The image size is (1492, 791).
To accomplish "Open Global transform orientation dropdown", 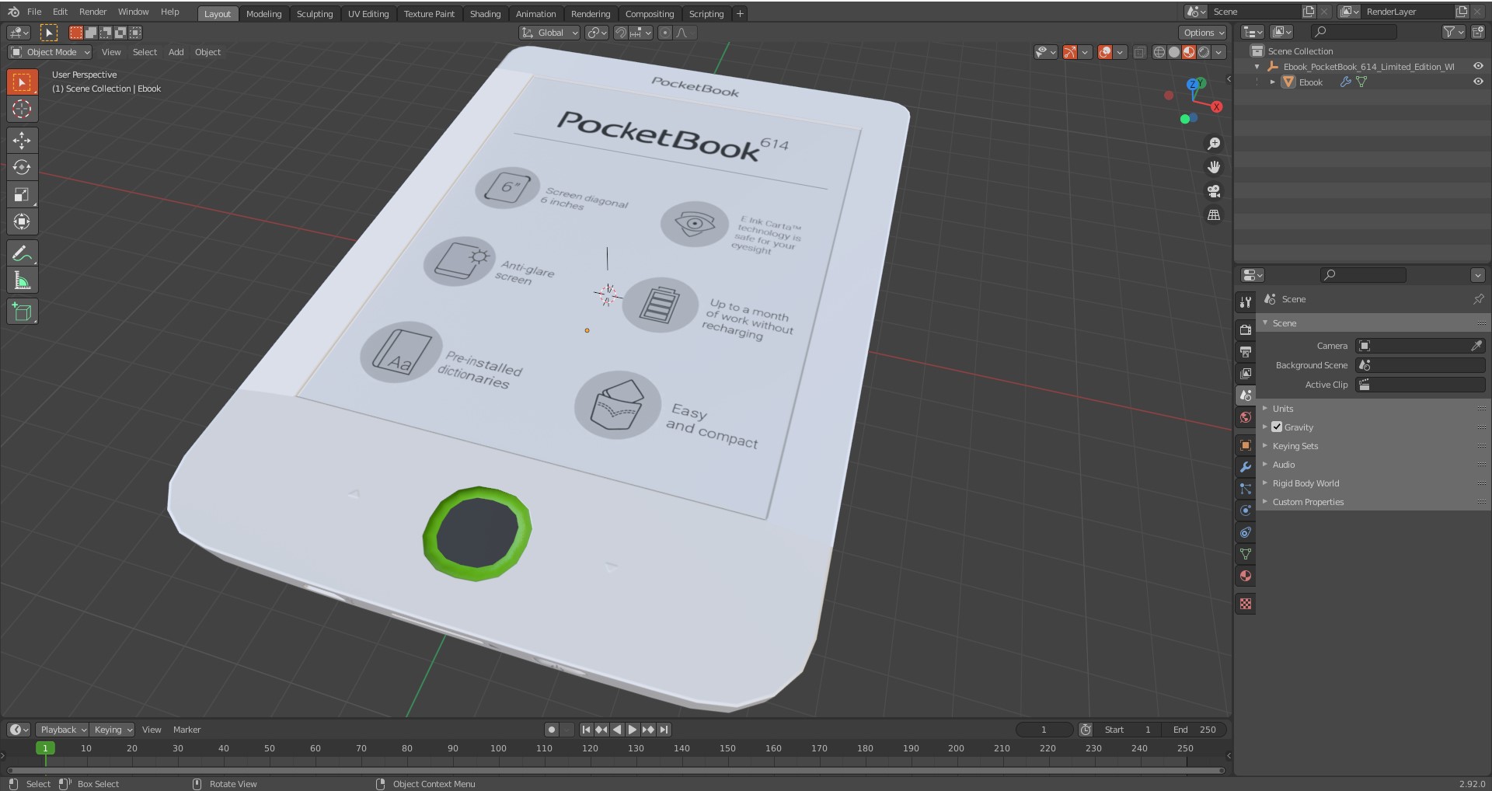I will 549,33.
